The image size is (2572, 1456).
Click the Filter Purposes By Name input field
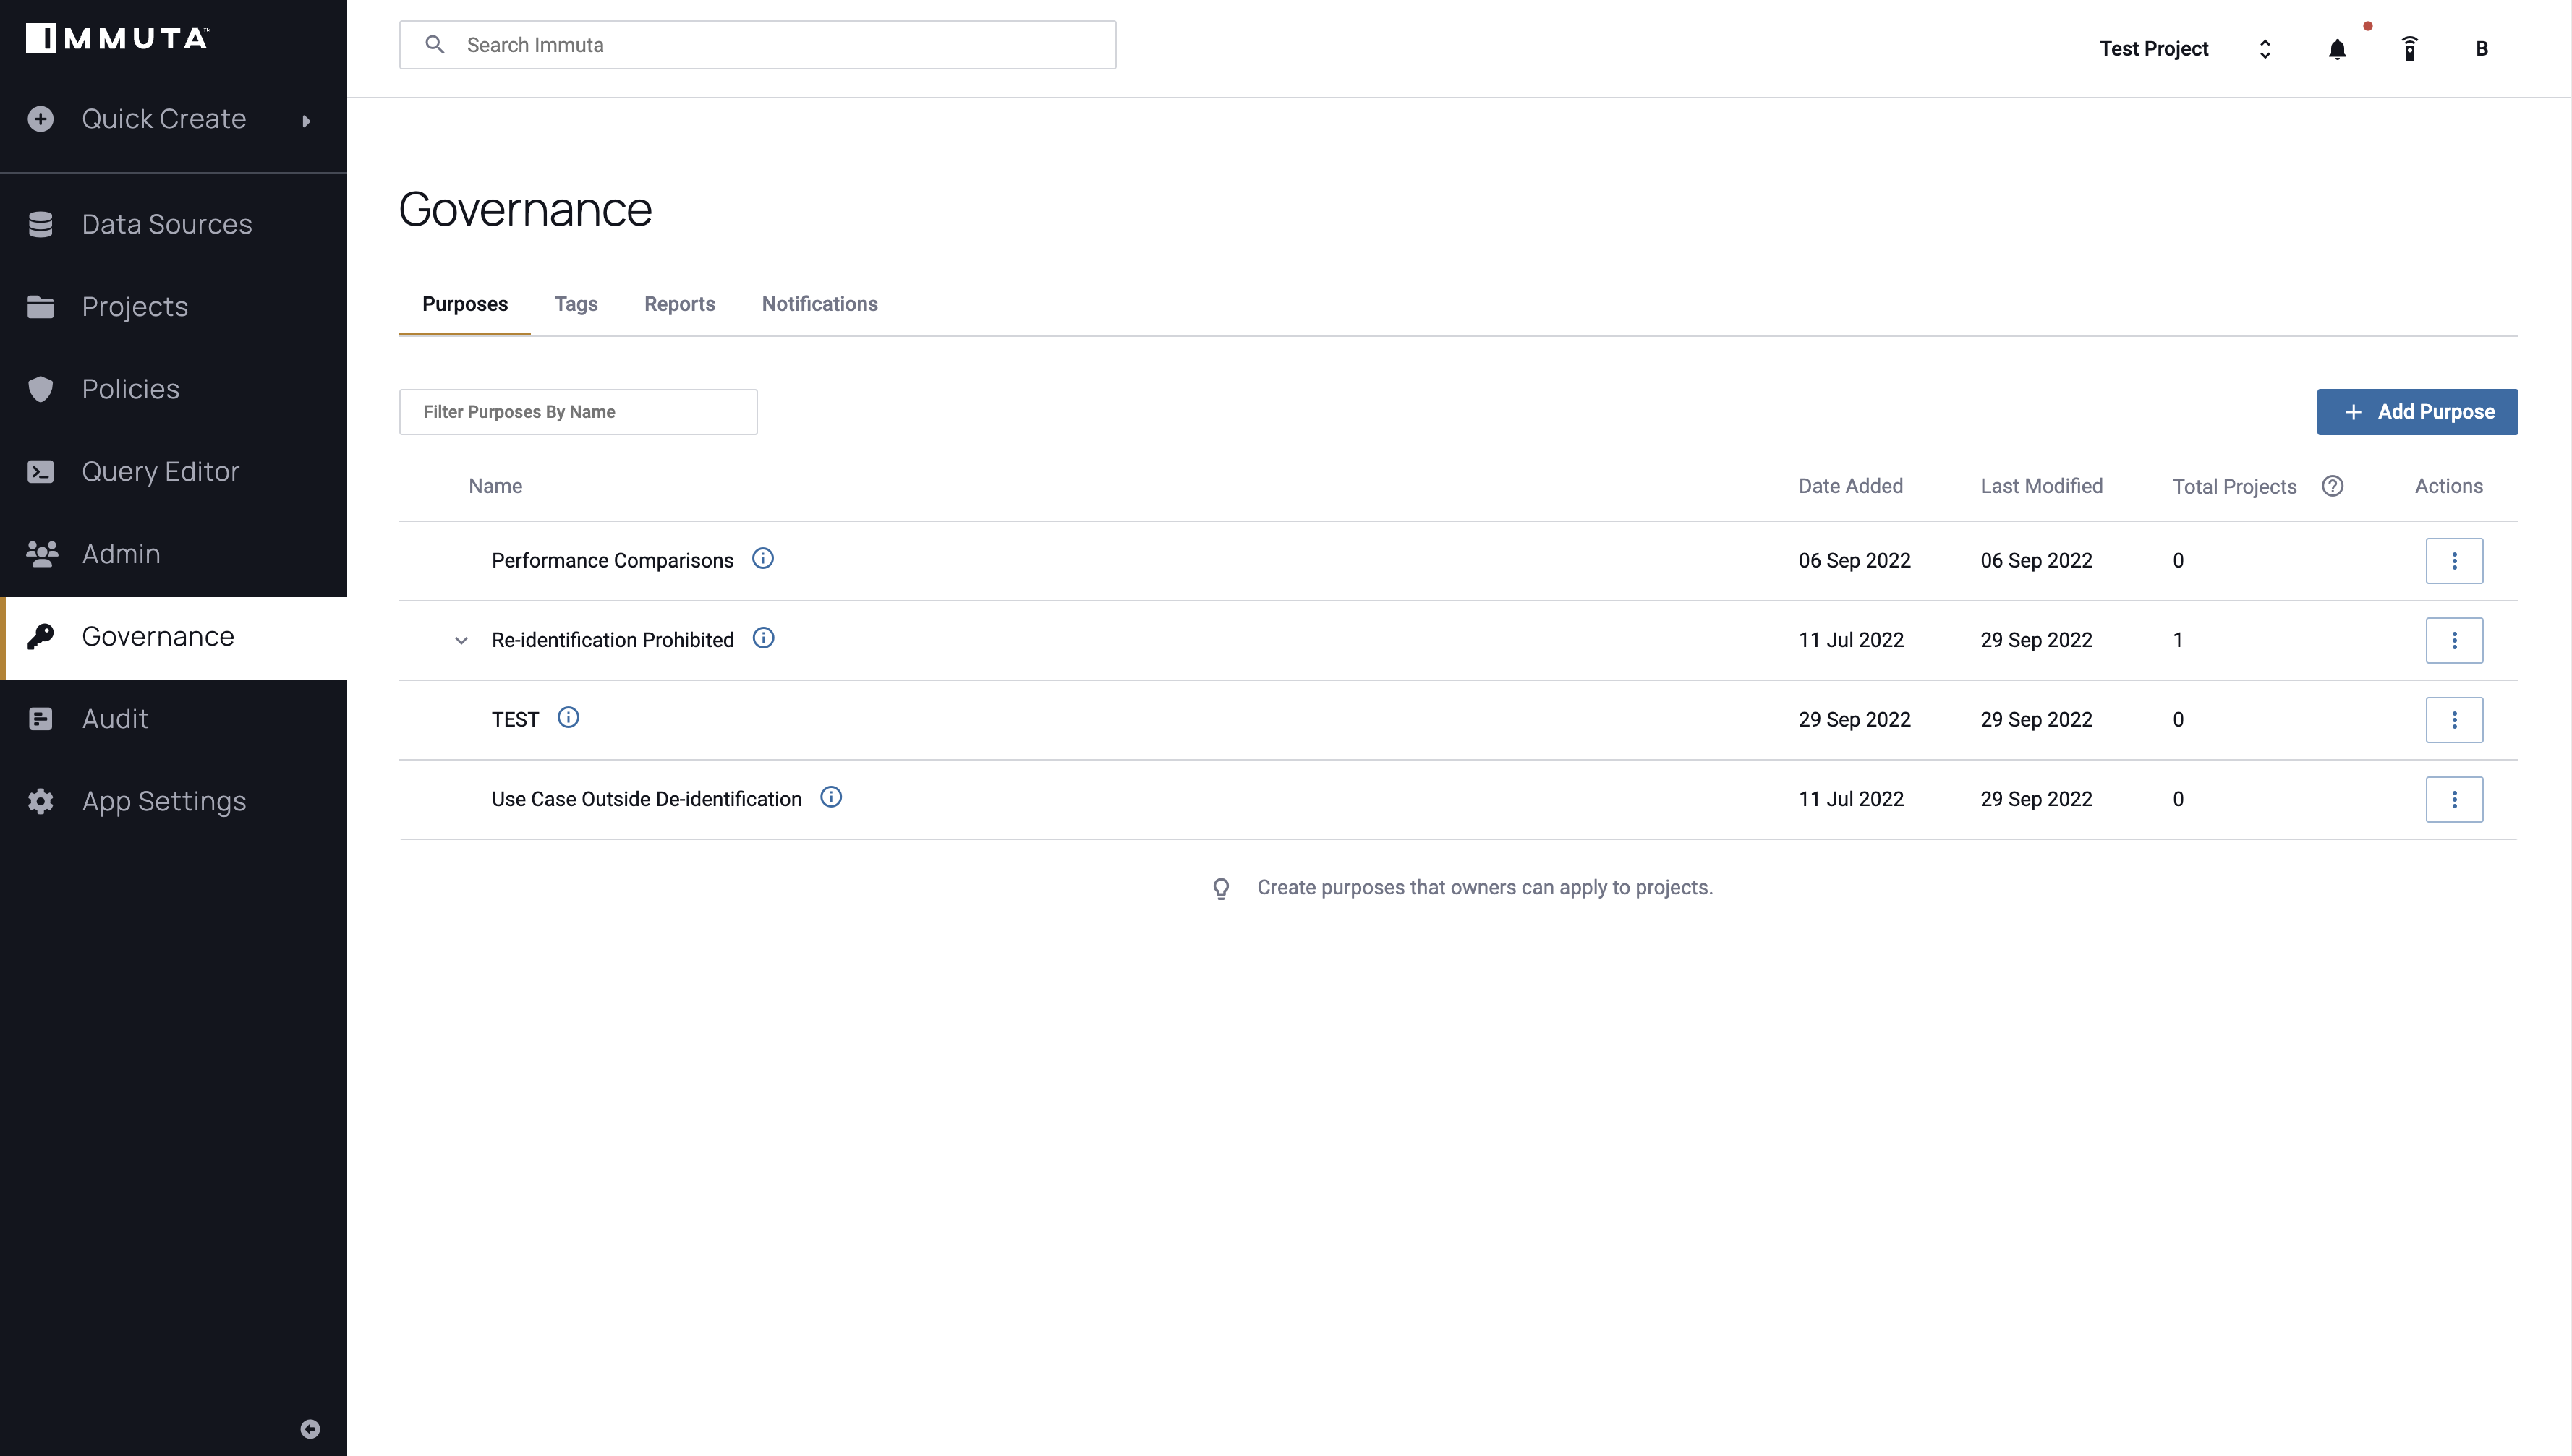578,411
